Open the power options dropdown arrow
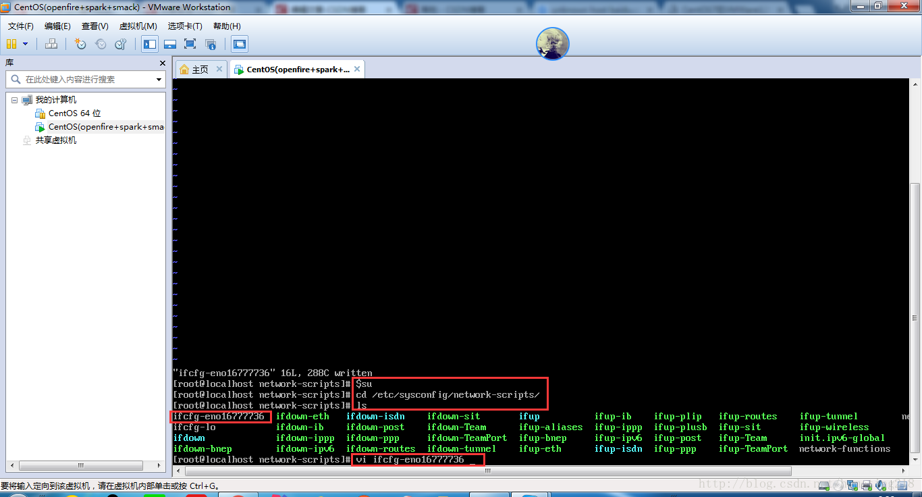 (x=26, y=44)
